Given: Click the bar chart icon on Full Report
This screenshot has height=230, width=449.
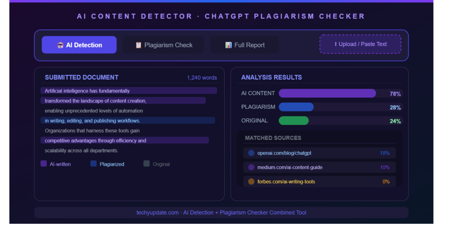Looking at the screenshot, I should click(x=228, y=45).
